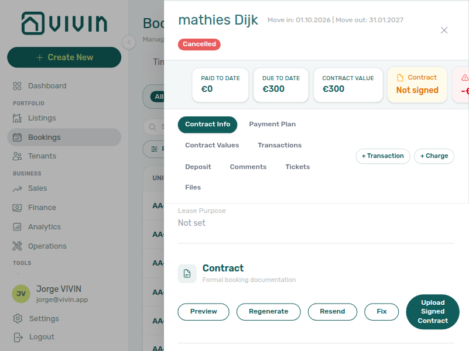Click the Listings building icon
469x351 pixels.
(17, 118)
